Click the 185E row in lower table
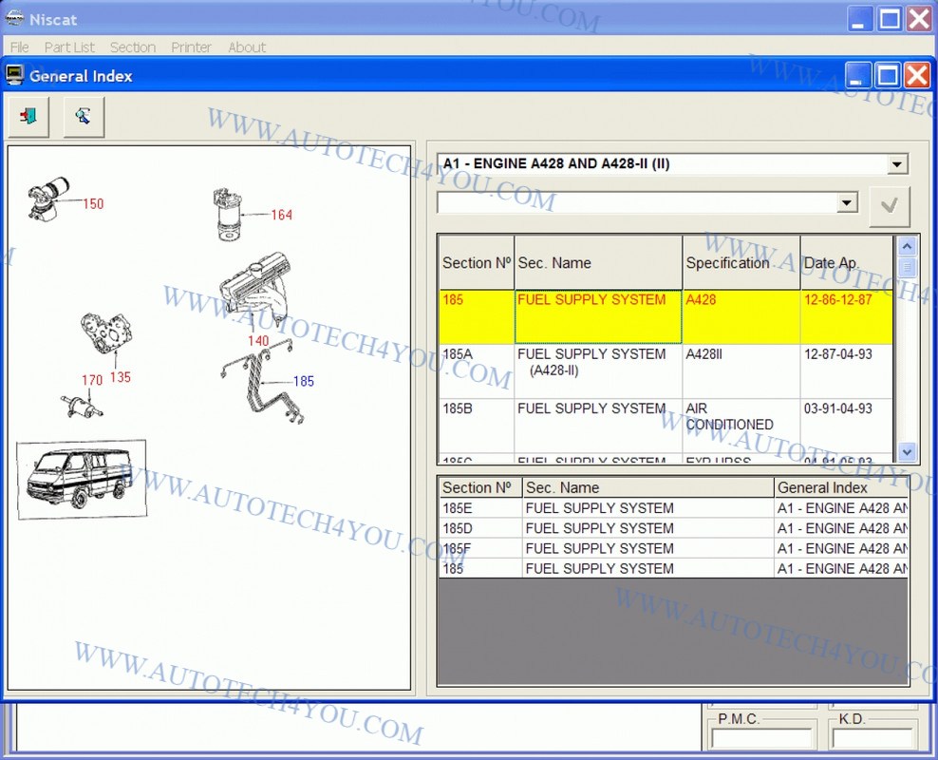This screenshot has width=938, height=760. pos(598,508)
